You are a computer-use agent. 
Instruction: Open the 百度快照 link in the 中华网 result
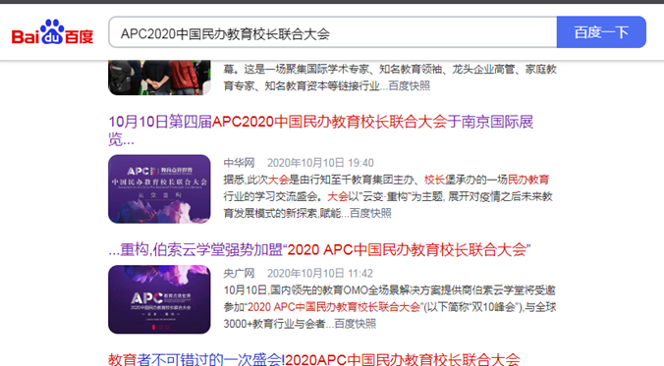[x=370, y=213]
